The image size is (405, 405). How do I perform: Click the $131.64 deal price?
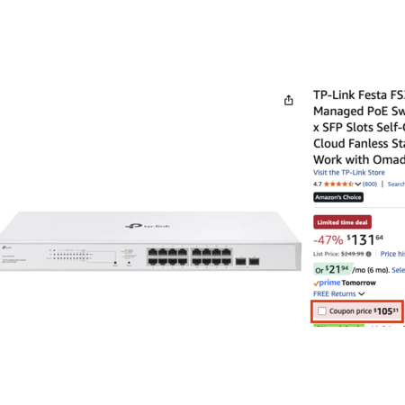365,239
